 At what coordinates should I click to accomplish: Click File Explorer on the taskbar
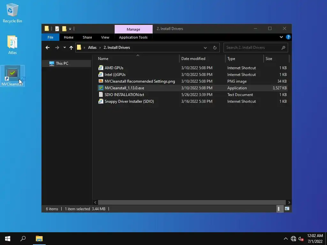click(x=39, y=239)
